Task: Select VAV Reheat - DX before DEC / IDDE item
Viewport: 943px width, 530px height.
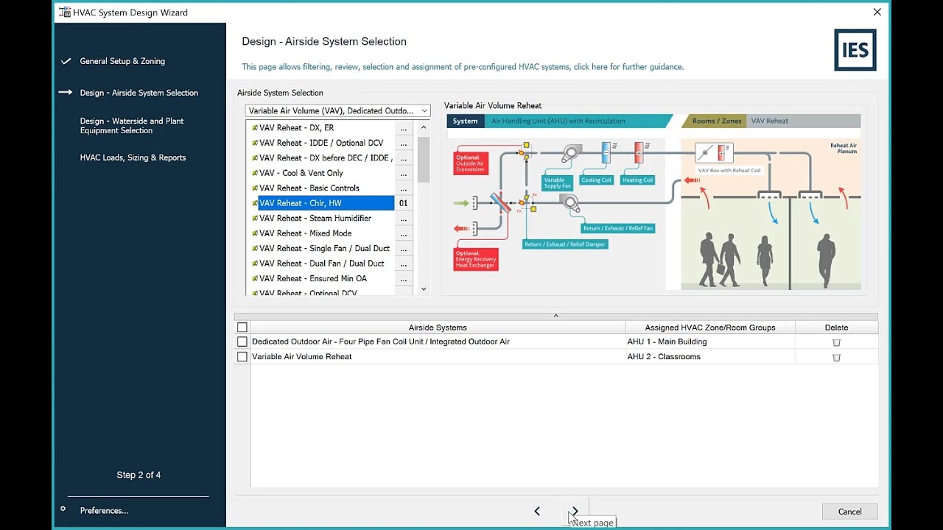Action: 326,158
